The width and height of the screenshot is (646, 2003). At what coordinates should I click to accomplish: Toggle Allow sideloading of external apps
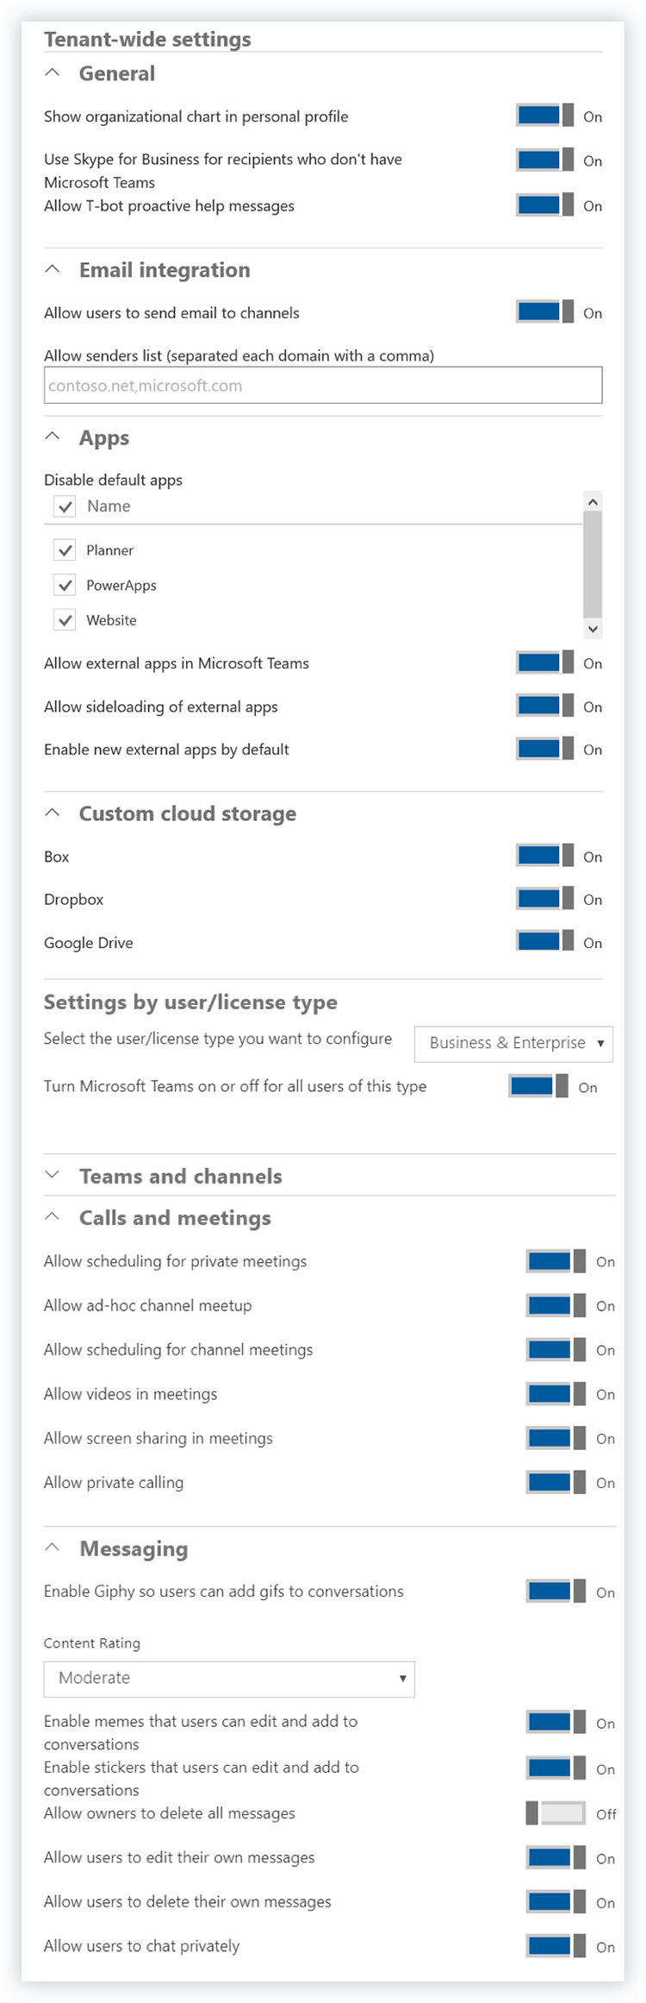[545, 706]
